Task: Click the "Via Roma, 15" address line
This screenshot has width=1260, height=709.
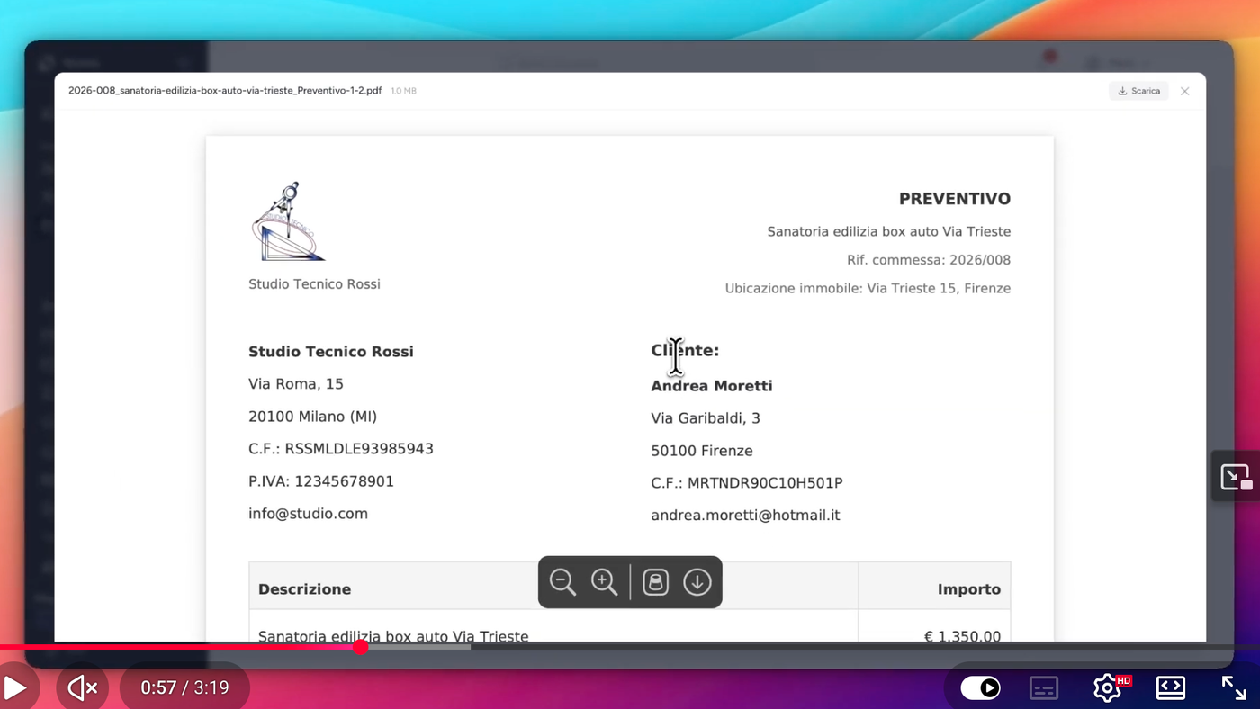Action: coord(296,384)
